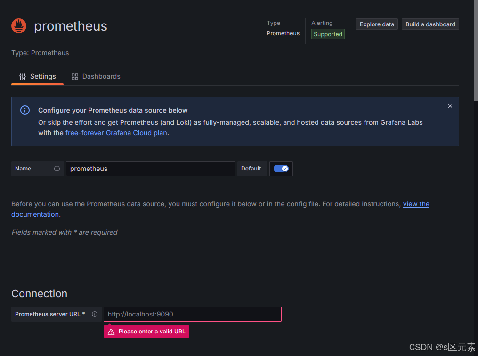This screenshot has height=356, width=478.
Task: Click the Connection section heading
Action: pos(40,293)
